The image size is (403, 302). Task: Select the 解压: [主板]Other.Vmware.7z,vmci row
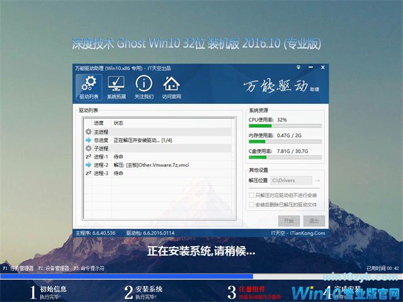pyautogui.click(x=158, y=165)
